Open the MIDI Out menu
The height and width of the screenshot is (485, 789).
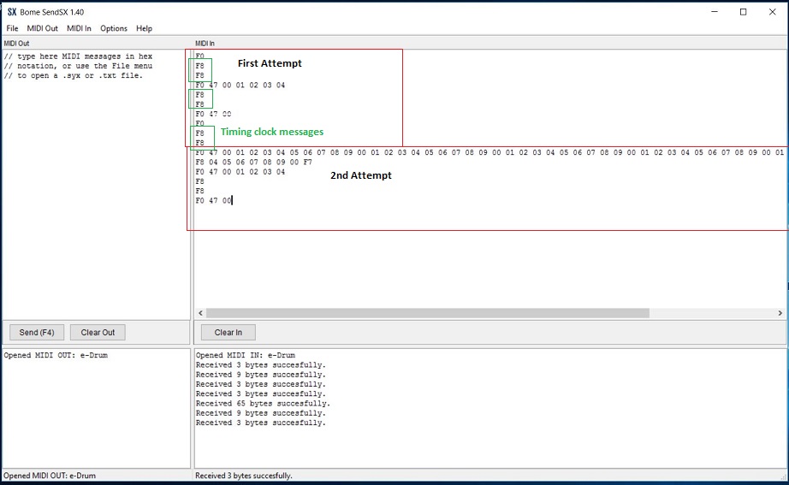(x=42, y=28)
